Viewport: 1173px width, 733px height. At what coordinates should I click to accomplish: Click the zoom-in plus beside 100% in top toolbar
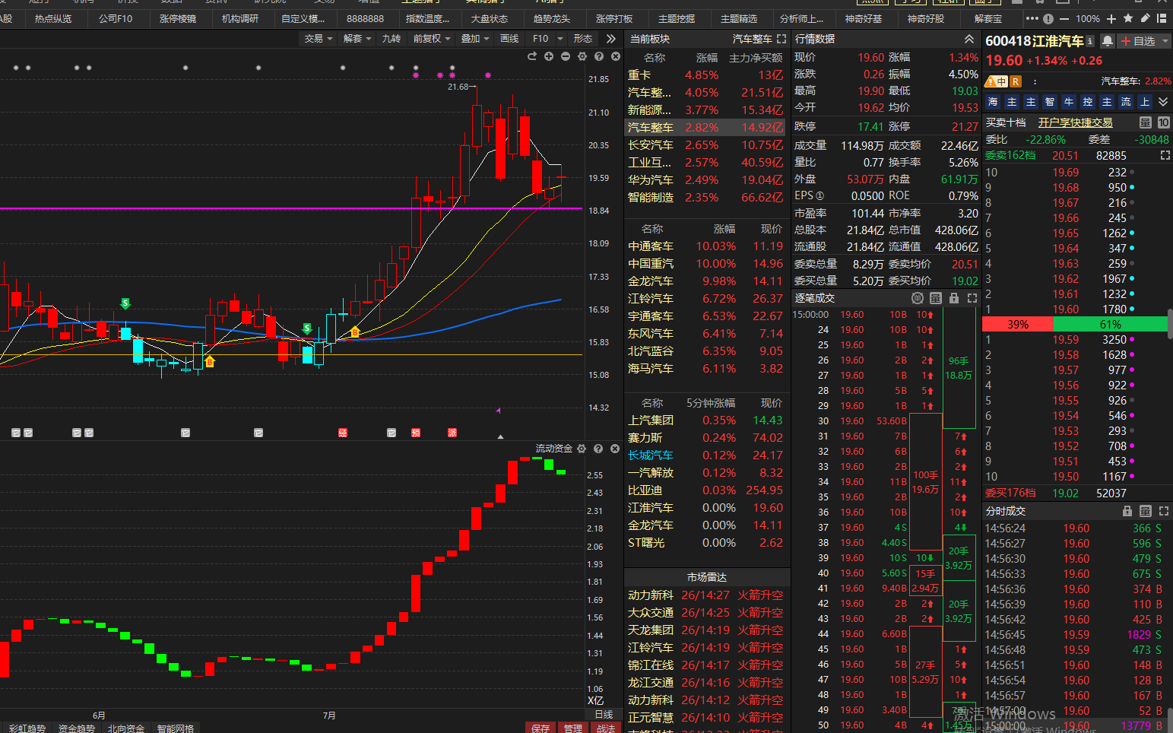(x=1111, y=18)
